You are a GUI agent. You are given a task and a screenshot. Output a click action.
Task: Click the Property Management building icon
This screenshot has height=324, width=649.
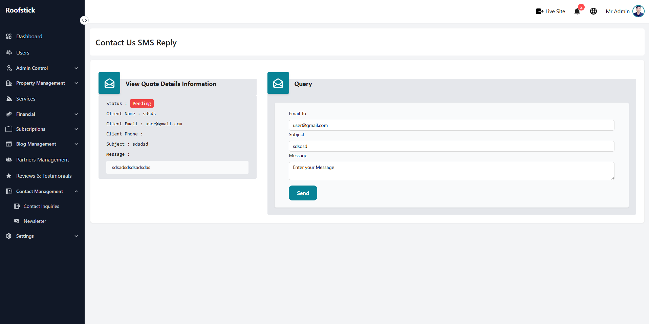(9, 83)
